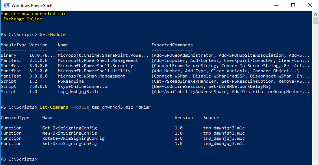Click 'tmp_dmwhjqj3.m1c' in the Get-Module table

pyautogui.click(x=79, y=92)
